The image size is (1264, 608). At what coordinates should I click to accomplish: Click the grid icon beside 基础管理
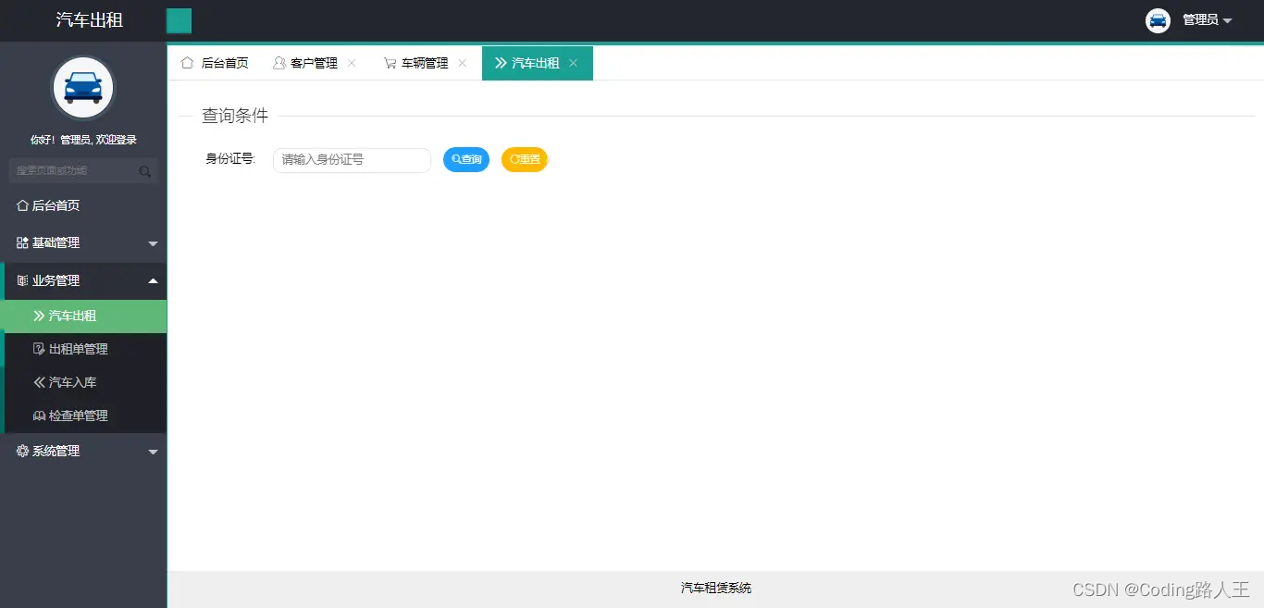click(x=22, y=242)
